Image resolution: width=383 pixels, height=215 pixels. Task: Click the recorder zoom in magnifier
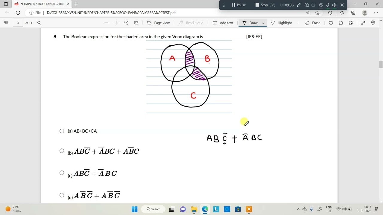pyautogui.click(x=307, y=5)
